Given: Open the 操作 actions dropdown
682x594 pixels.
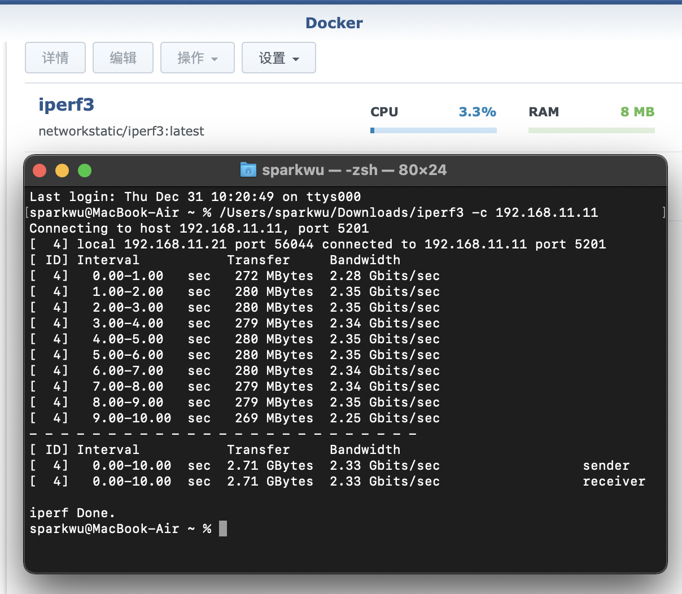Looking at the screenshot, I should [x=198, y=58].
